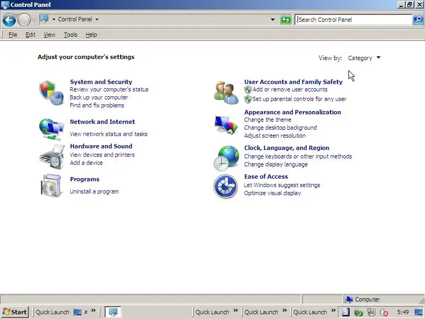Open the address bar history dropdown
This screenshot has width=425, height=319.
[273, 20]
